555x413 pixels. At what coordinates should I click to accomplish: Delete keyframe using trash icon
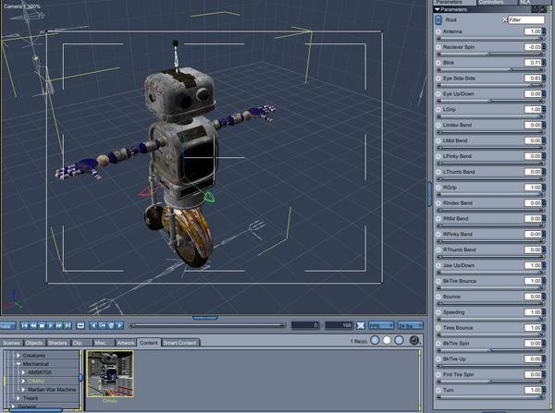111,325
